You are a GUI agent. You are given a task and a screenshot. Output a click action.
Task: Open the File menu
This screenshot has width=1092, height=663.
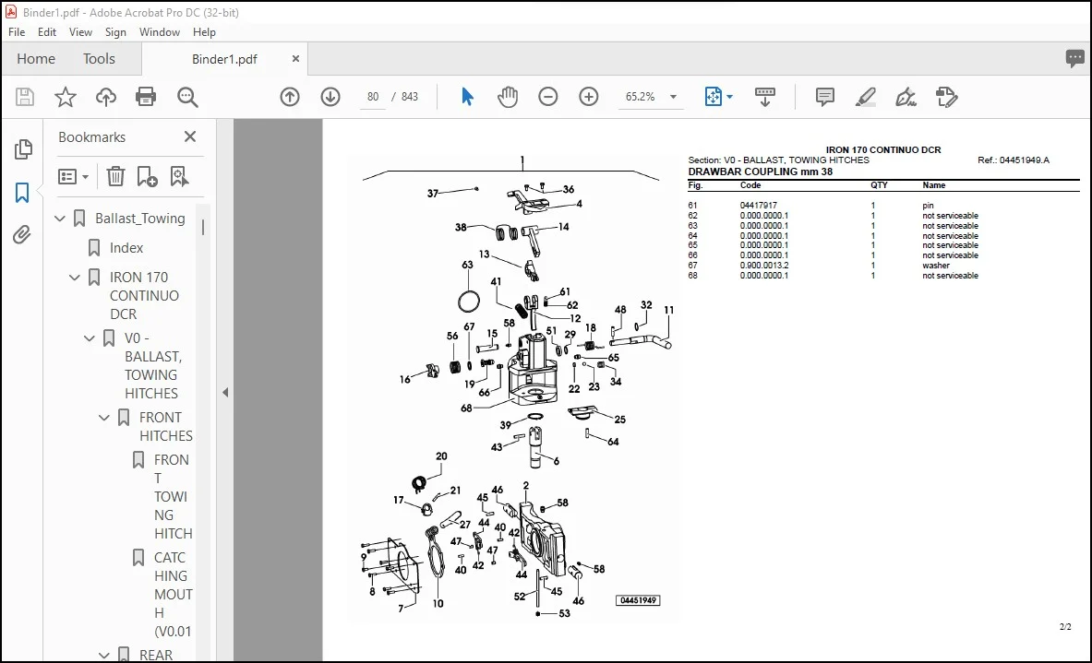point(17,32)
